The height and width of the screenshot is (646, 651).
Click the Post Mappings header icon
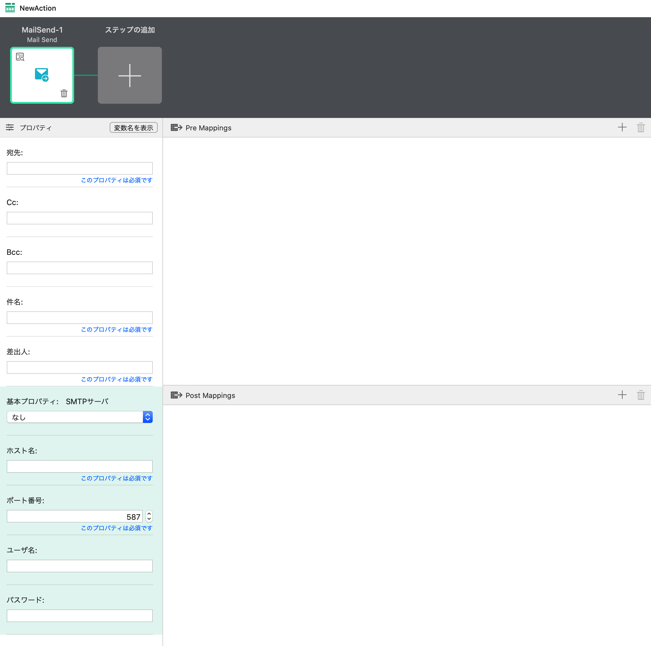point(176,395)
